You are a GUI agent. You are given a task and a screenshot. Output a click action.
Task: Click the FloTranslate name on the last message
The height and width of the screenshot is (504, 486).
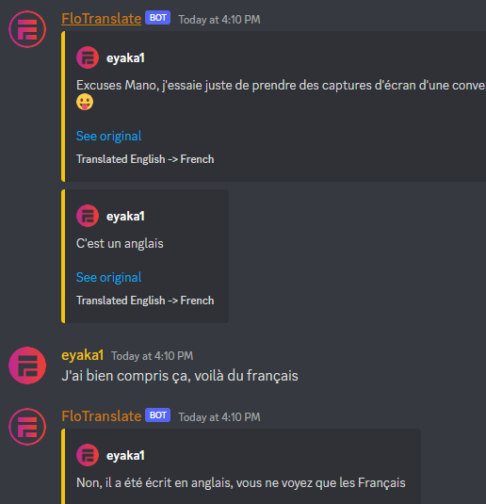(102, 416)
